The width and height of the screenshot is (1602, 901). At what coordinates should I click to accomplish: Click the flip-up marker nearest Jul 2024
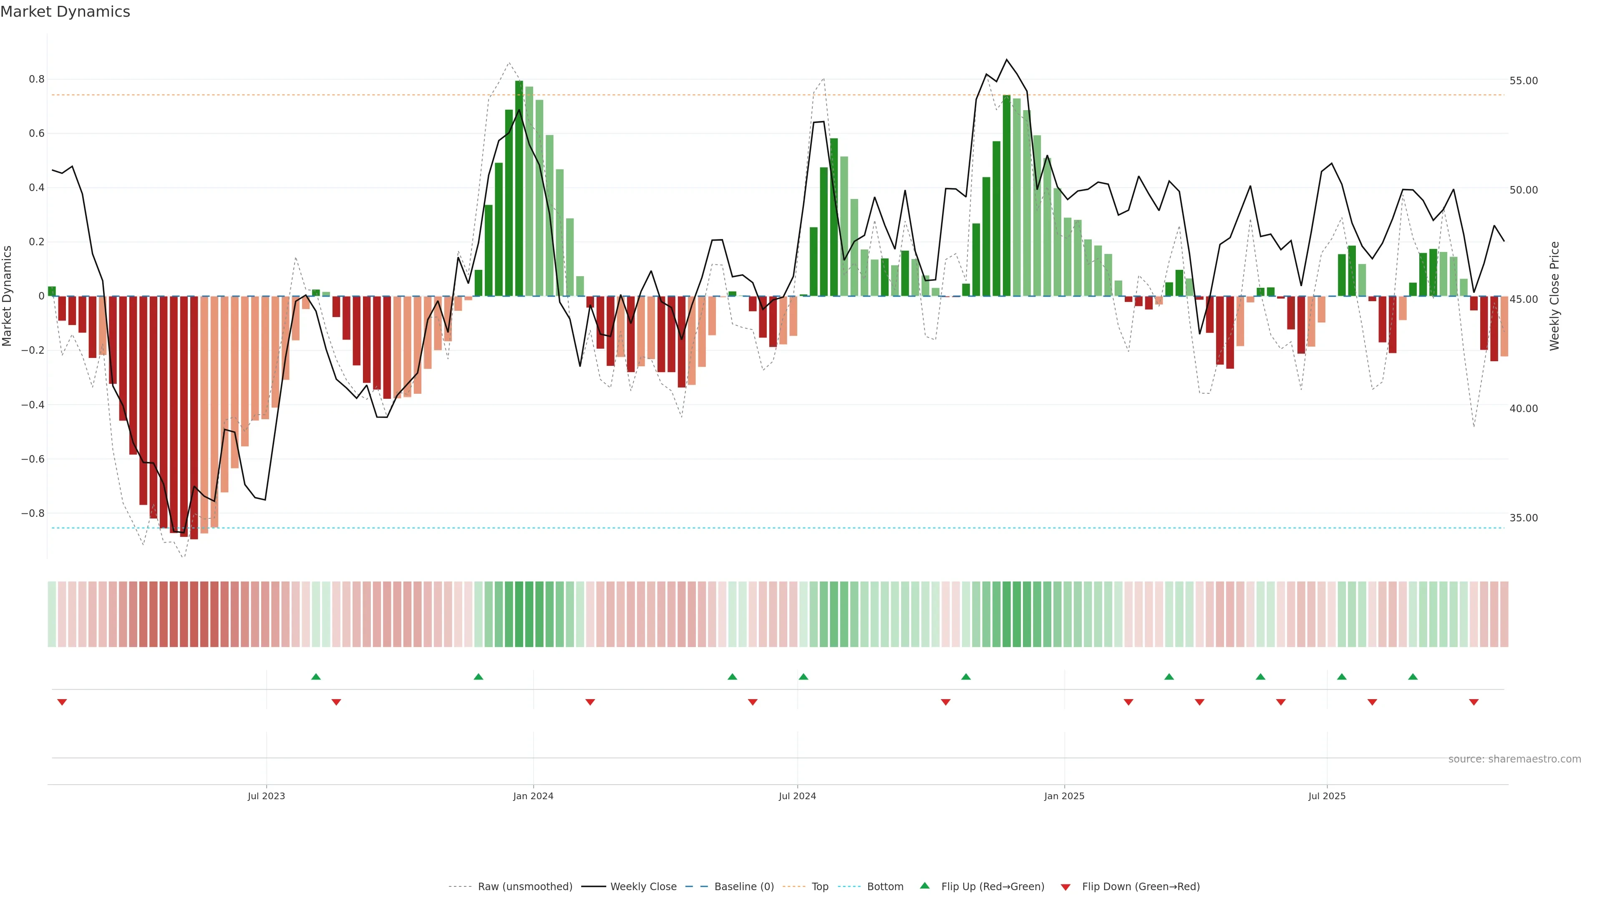point(804,677)
